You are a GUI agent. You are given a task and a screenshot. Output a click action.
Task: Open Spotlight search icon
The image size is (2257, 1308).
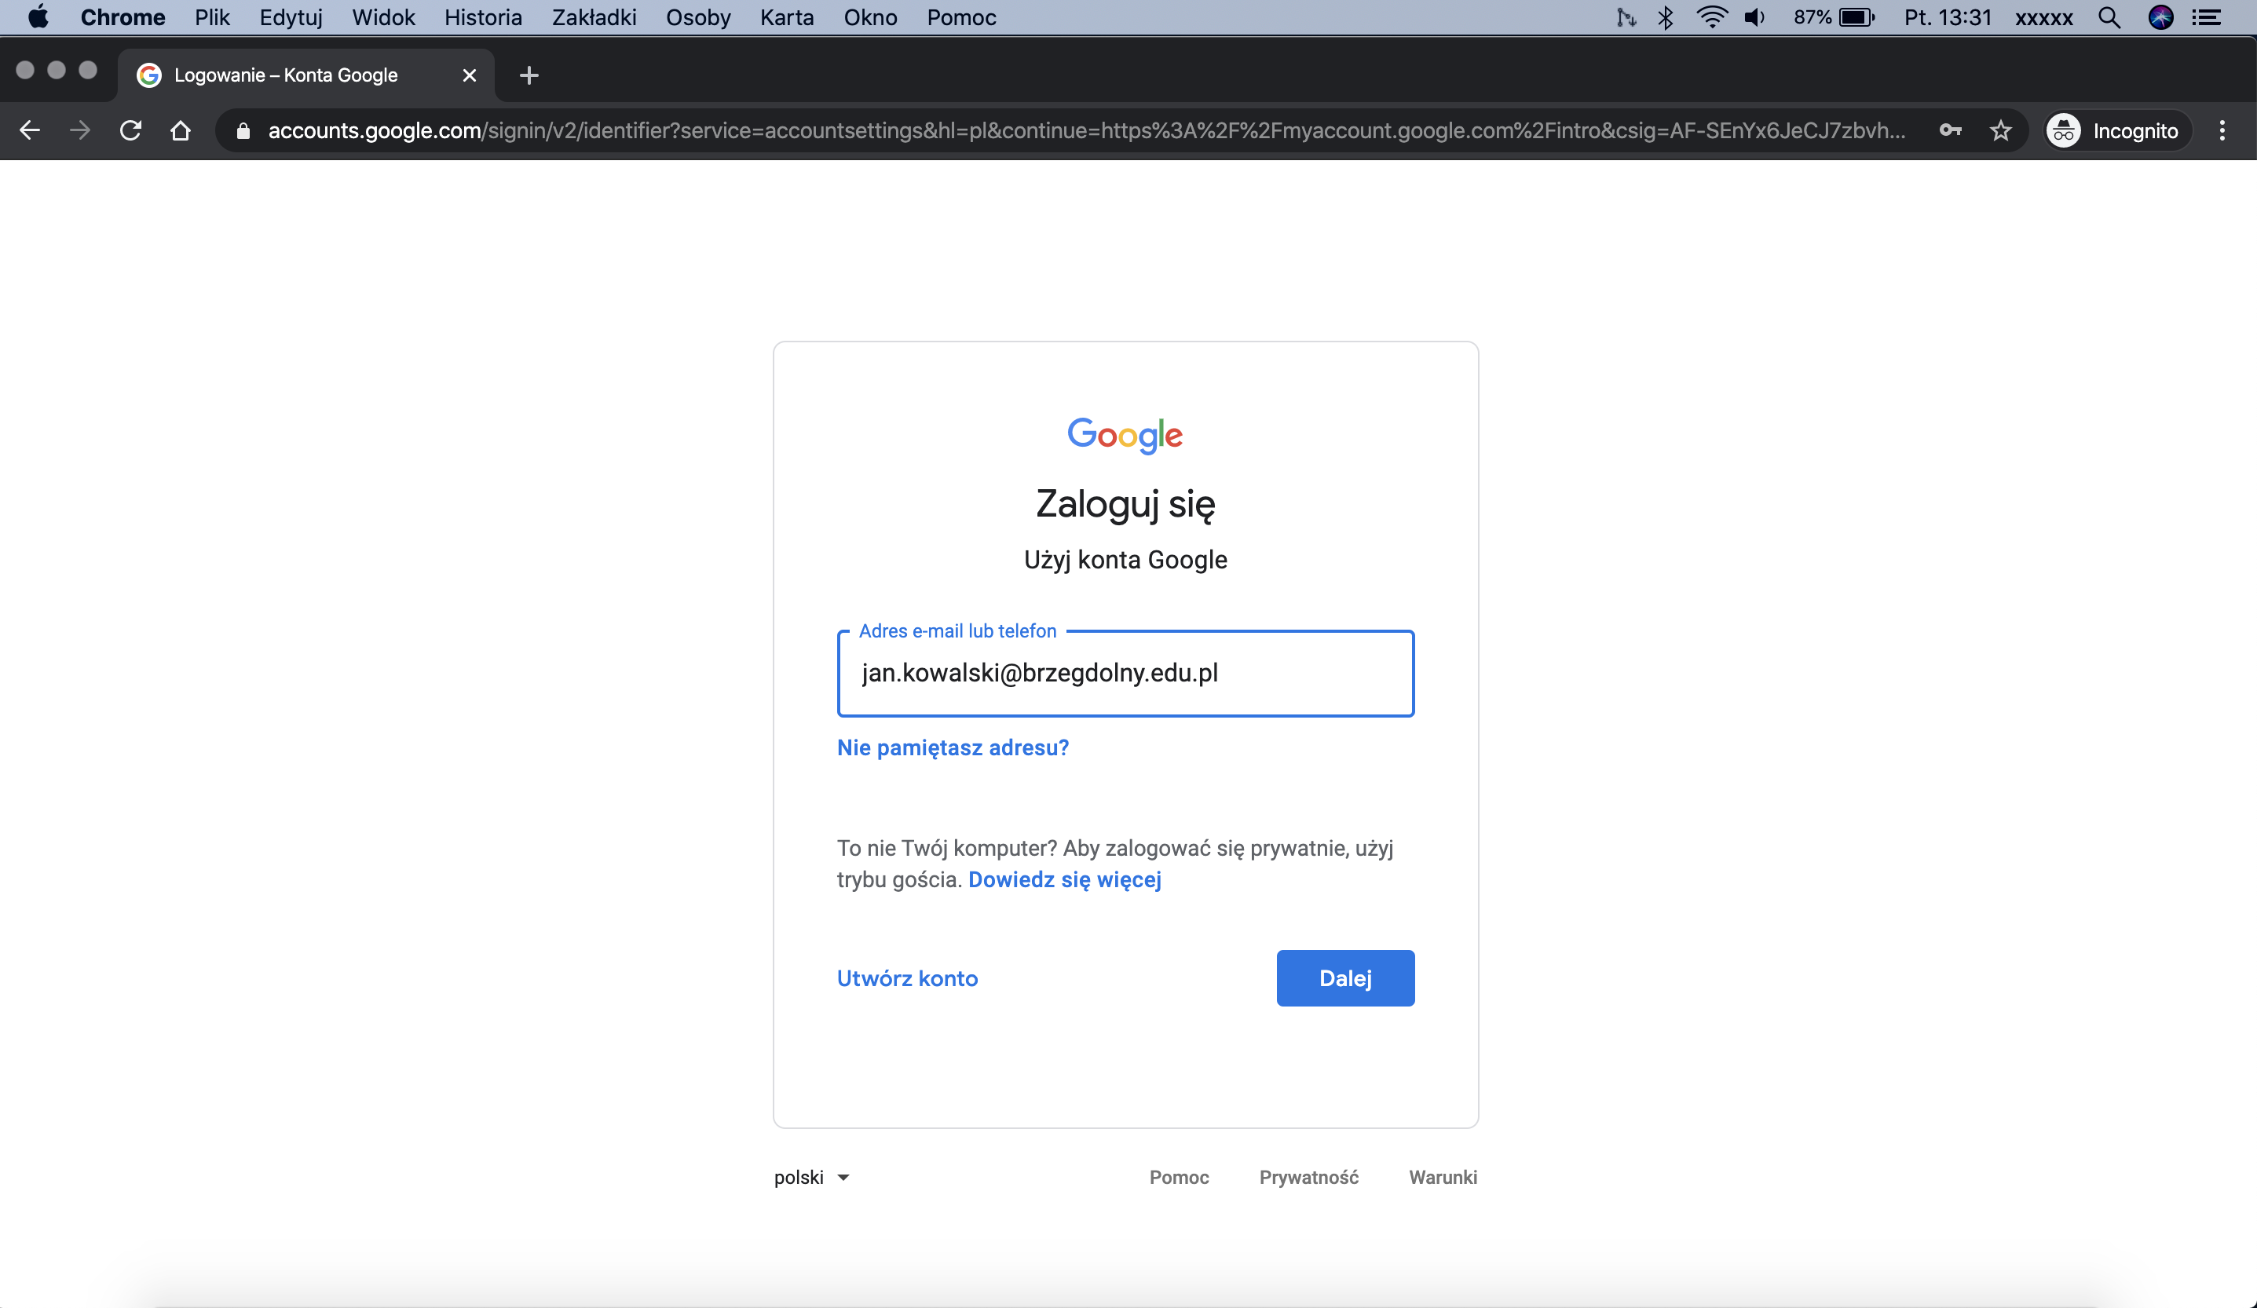[x=2109, y=17]
